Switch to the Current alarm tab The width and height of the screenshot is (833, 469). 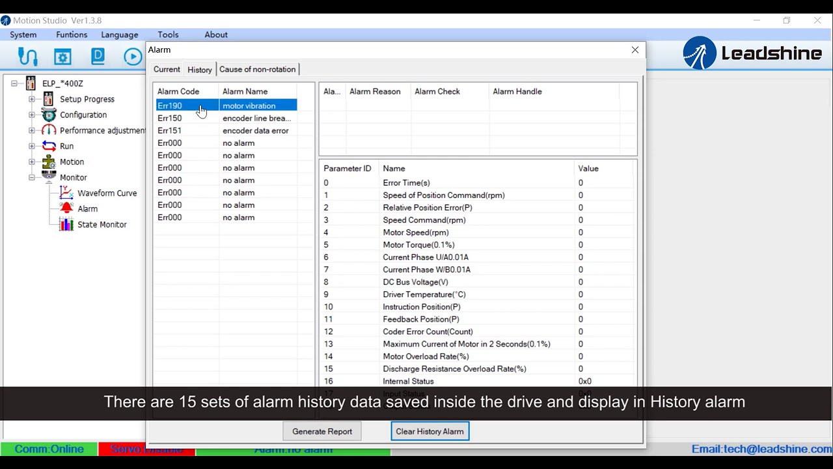[x=167, y=69]
